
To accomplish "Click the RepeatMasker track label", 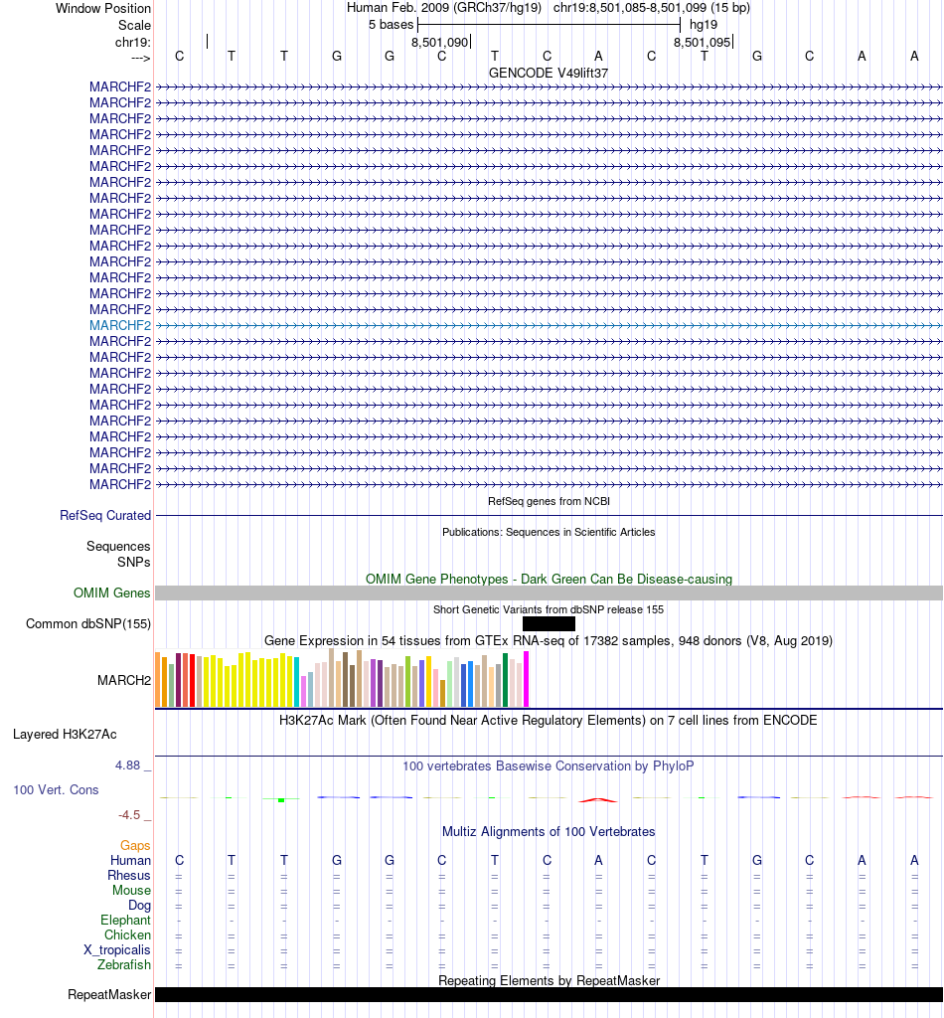I will (x=109, y=994).
